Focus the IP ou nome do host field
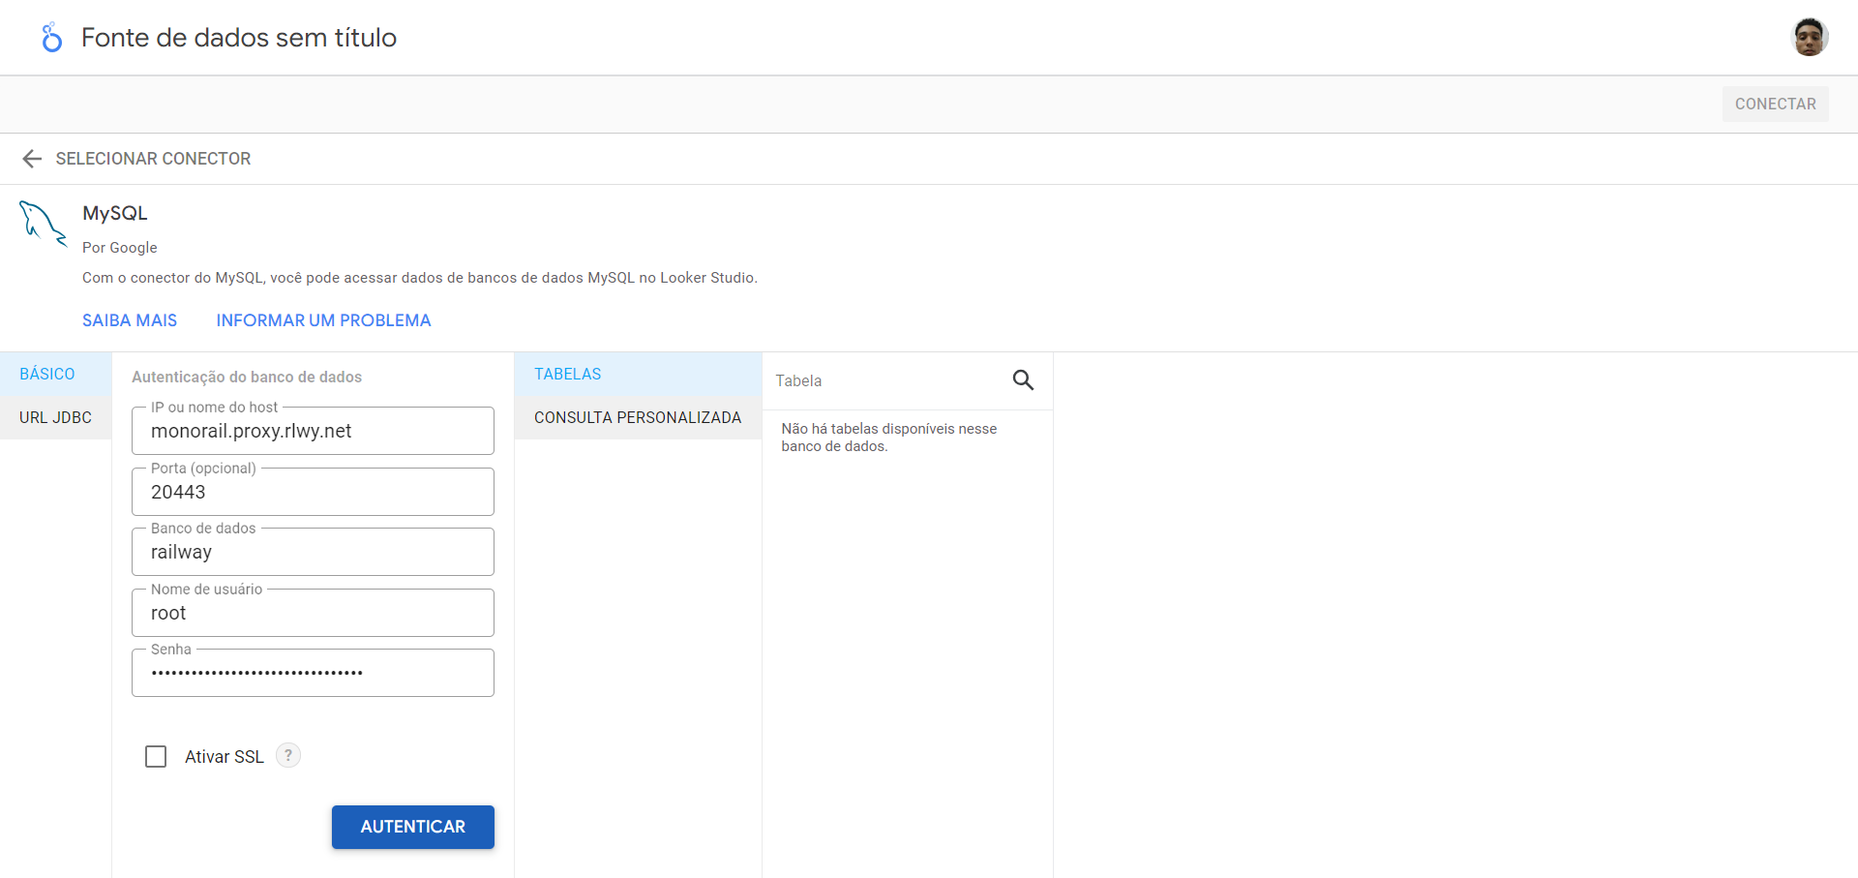The image size is (1858, 878). tap(313, 431)
